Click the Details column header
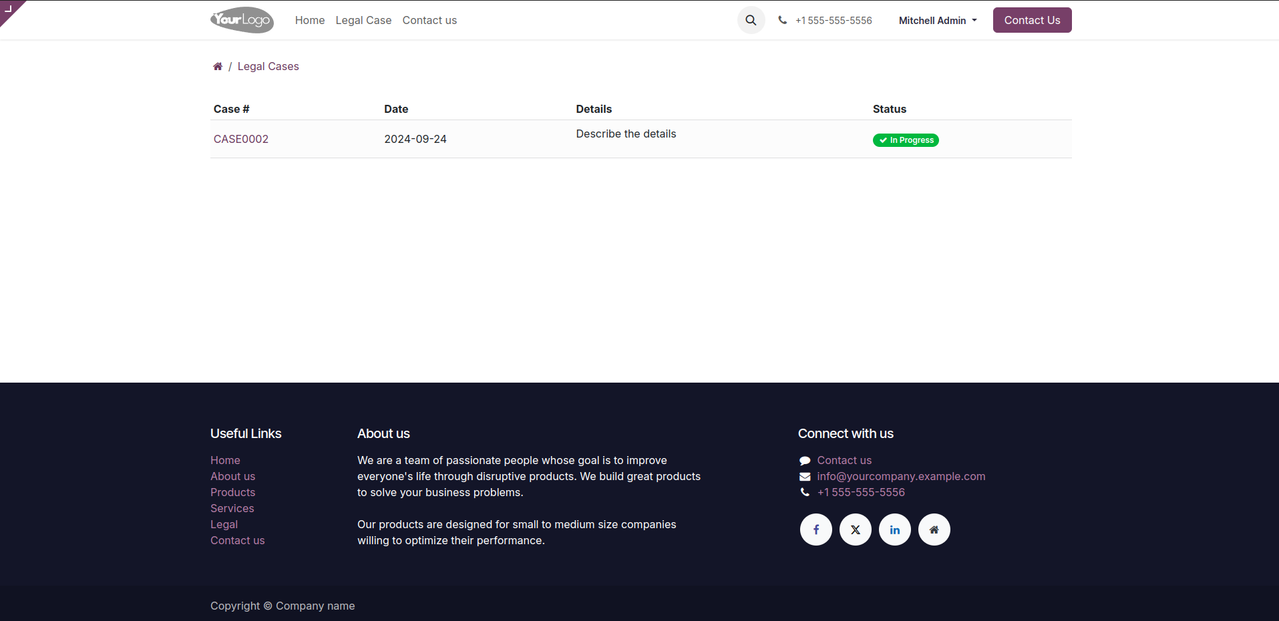This screenshot has width=1279, height=621. [594, 109]
